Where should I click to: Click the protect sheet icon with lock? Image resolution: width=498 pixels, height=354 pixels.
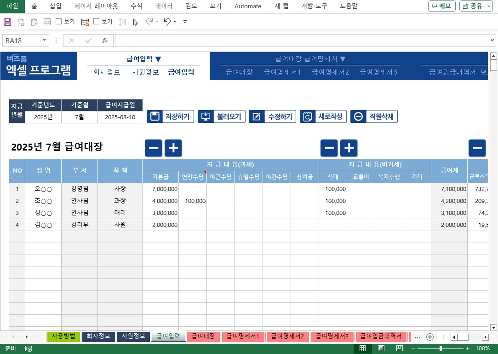[x=85, y=22]
